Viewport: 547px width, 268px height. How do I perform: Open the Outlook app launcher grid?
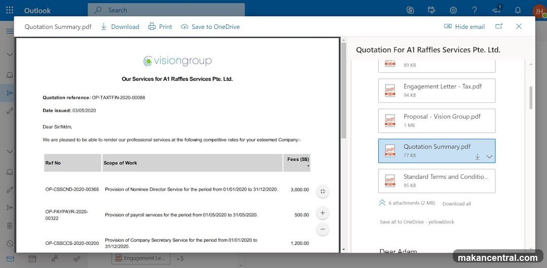click(x=10, y=10)
